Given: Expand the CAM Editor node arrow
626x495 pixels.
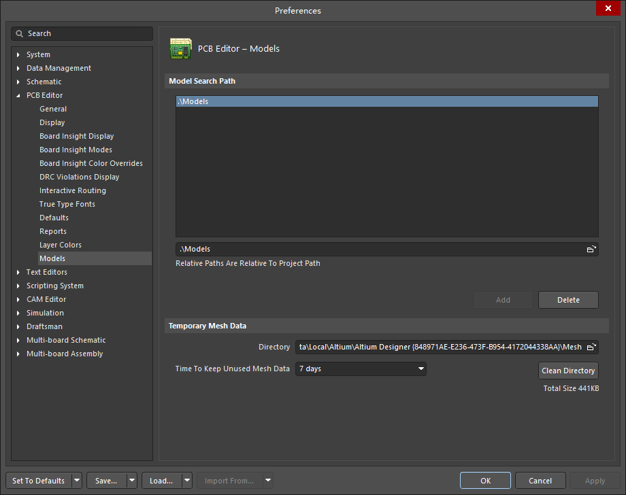Looking at the screenshot, I should point(18,299).
